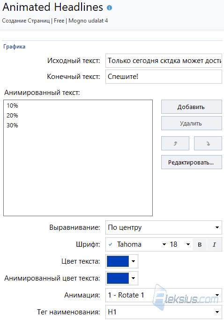
Task: Click the Графика section header
Action: pos(15,47)
